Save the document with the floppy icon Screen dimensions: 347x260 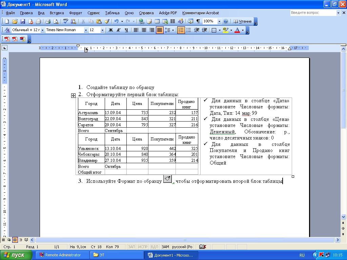pos(23,21)
